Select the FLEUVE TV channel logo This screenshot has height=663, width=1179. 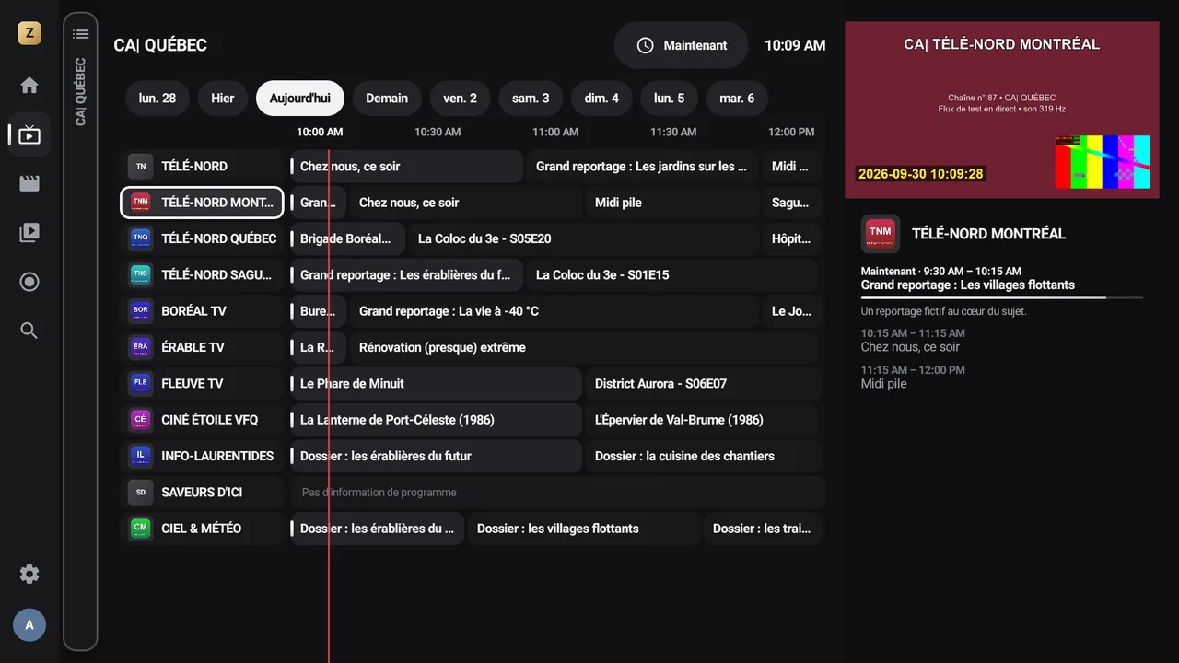pyautogui.click(x=140, y=384)
